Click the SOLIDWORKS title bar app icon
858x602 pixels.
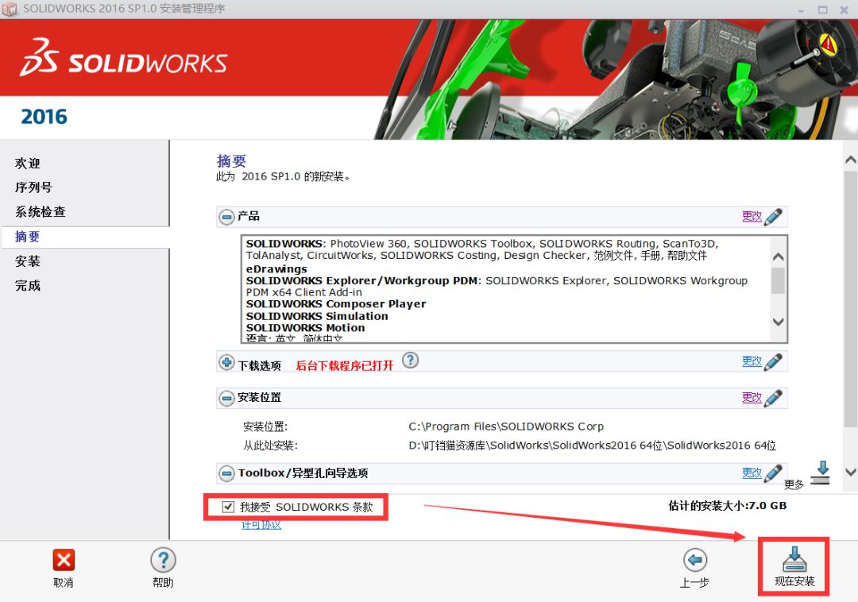click(x=10, y=10)
